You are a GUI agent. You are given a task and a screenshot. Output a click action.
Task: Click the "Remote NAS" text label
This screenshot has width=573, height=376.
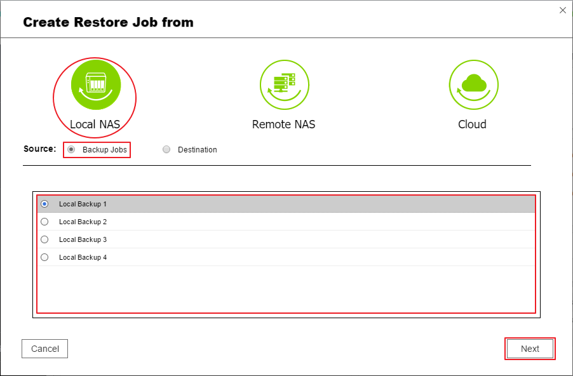283,124
